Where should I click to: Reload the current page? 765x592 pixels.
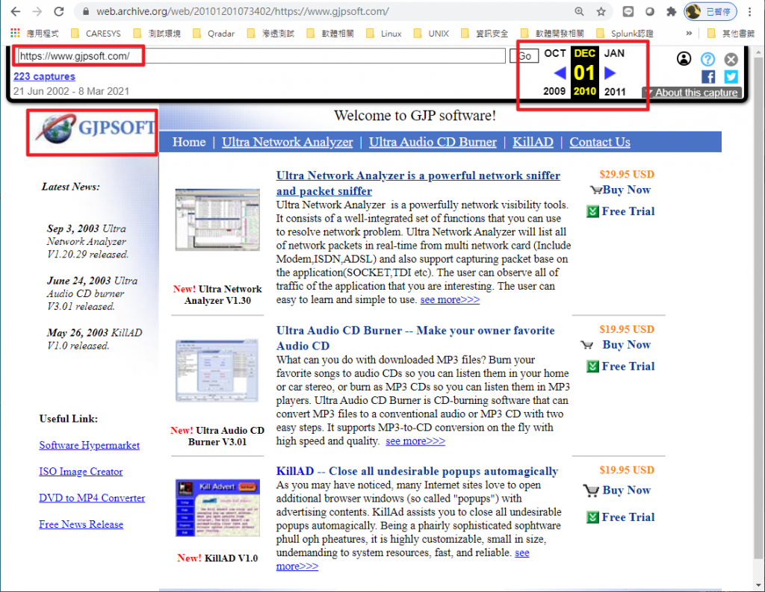(59, 11)
